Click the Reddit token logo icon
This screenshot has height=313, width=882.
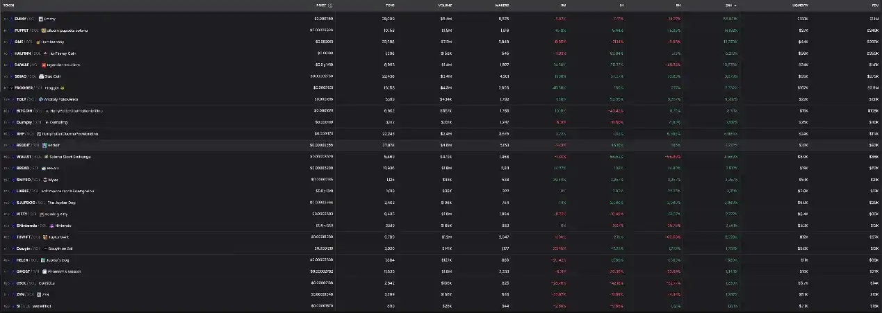pos(44,145)
